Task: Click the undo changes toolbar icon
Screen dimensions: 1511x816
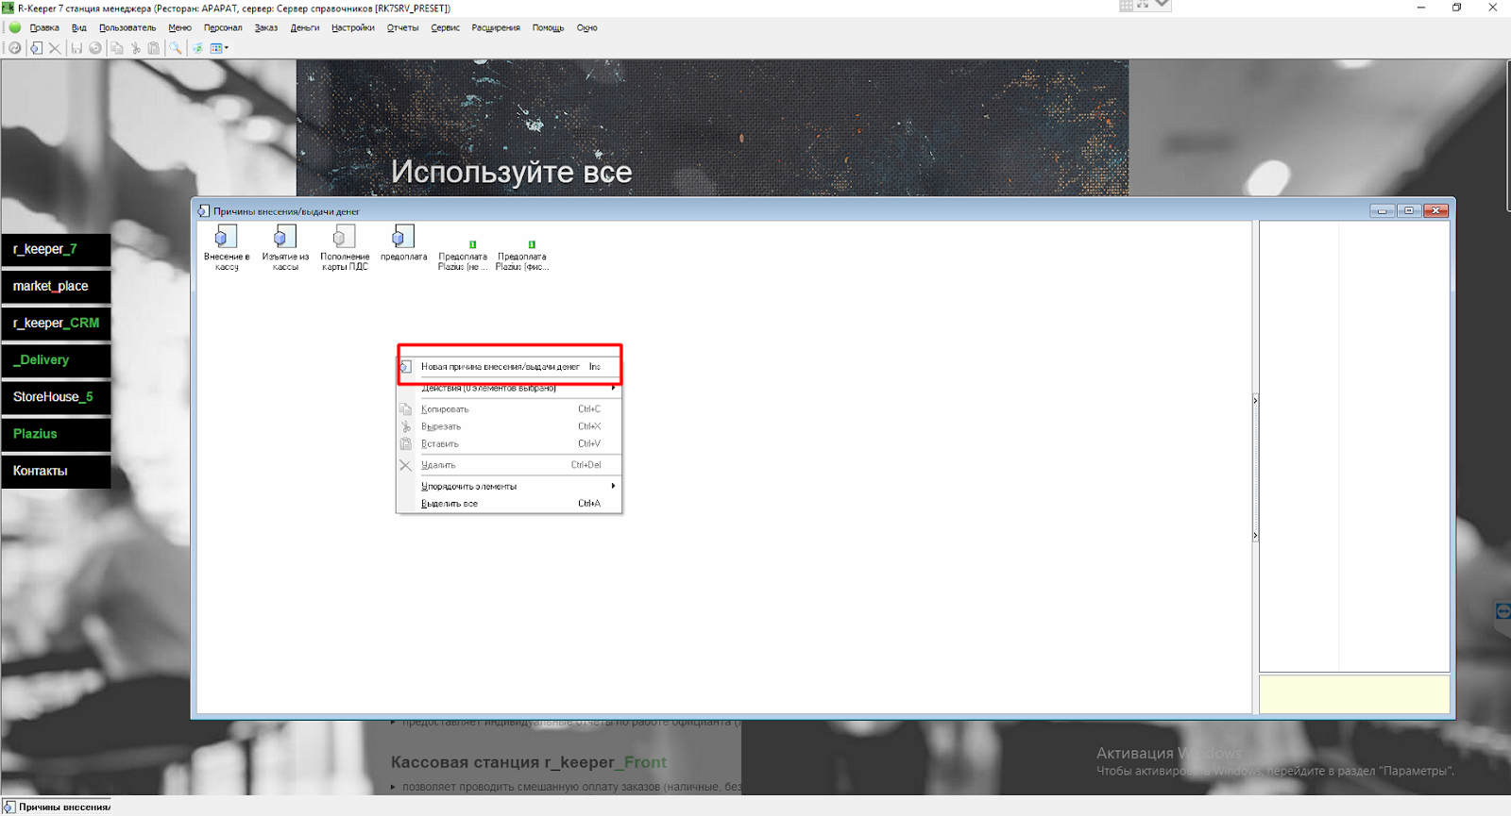Action: click(x=95, y=48)
